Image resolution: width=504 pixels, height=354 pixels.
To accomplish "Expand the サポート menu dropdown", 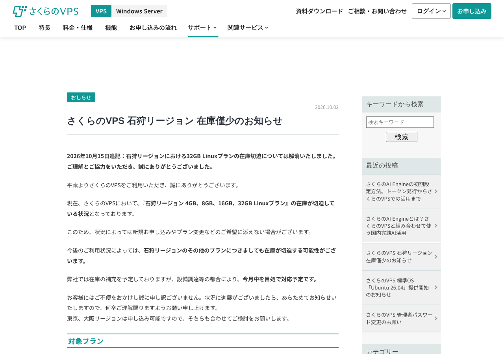I will pos(203,28).
